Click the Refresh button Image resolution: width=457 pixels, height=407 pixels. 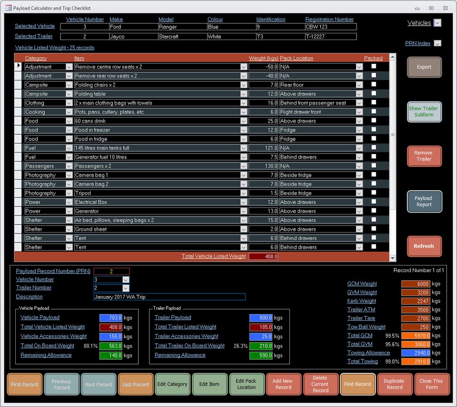(x=424, y=246)
